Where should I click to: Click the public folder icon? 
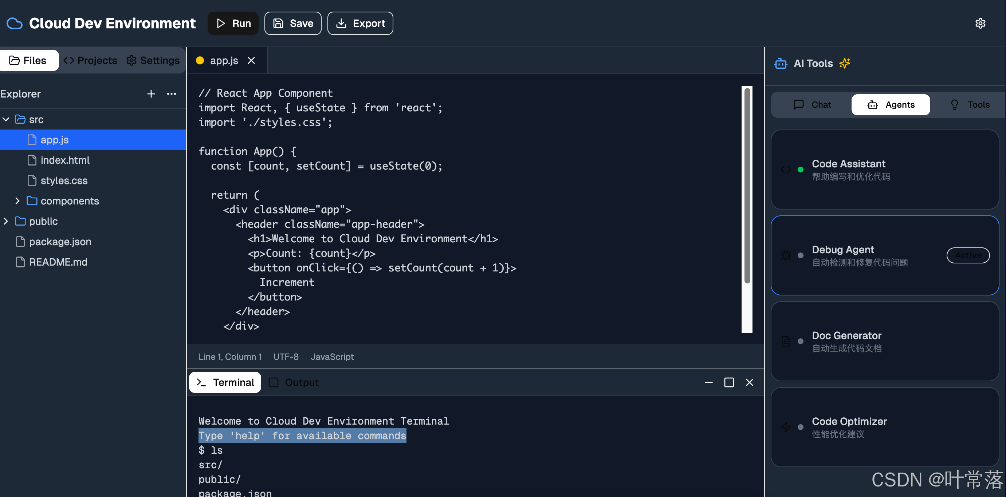pos(20,221)
